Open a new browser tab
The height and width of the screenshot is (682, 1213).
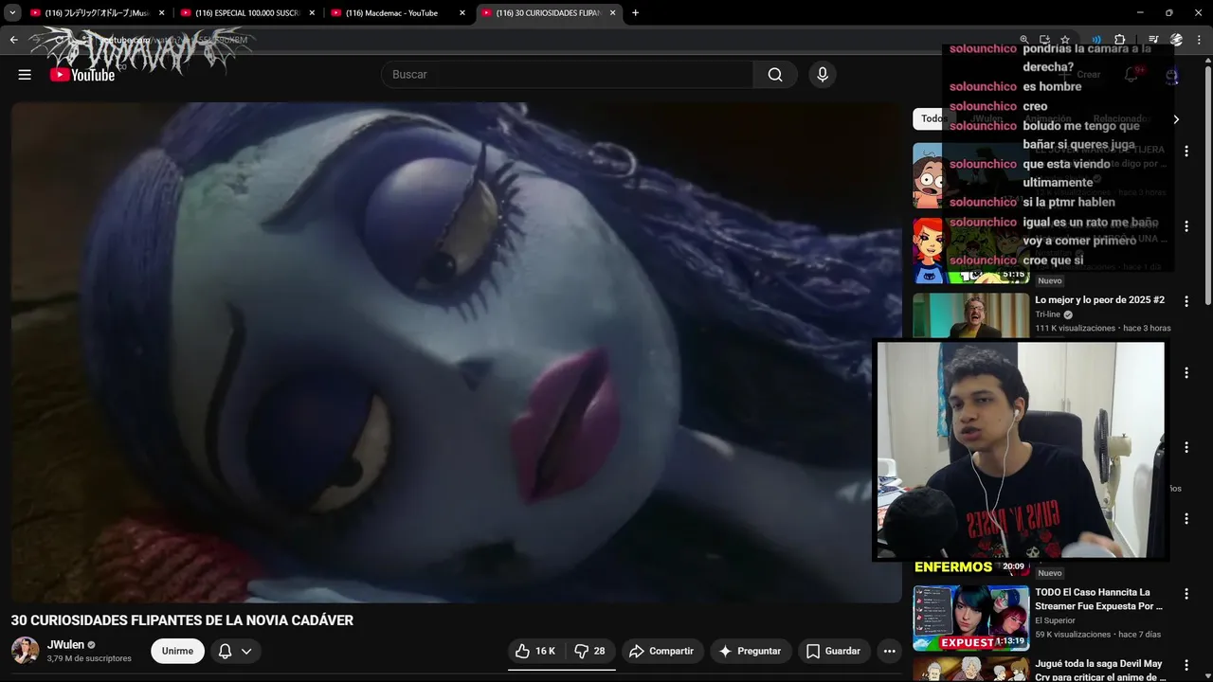(x=635, y=13)
